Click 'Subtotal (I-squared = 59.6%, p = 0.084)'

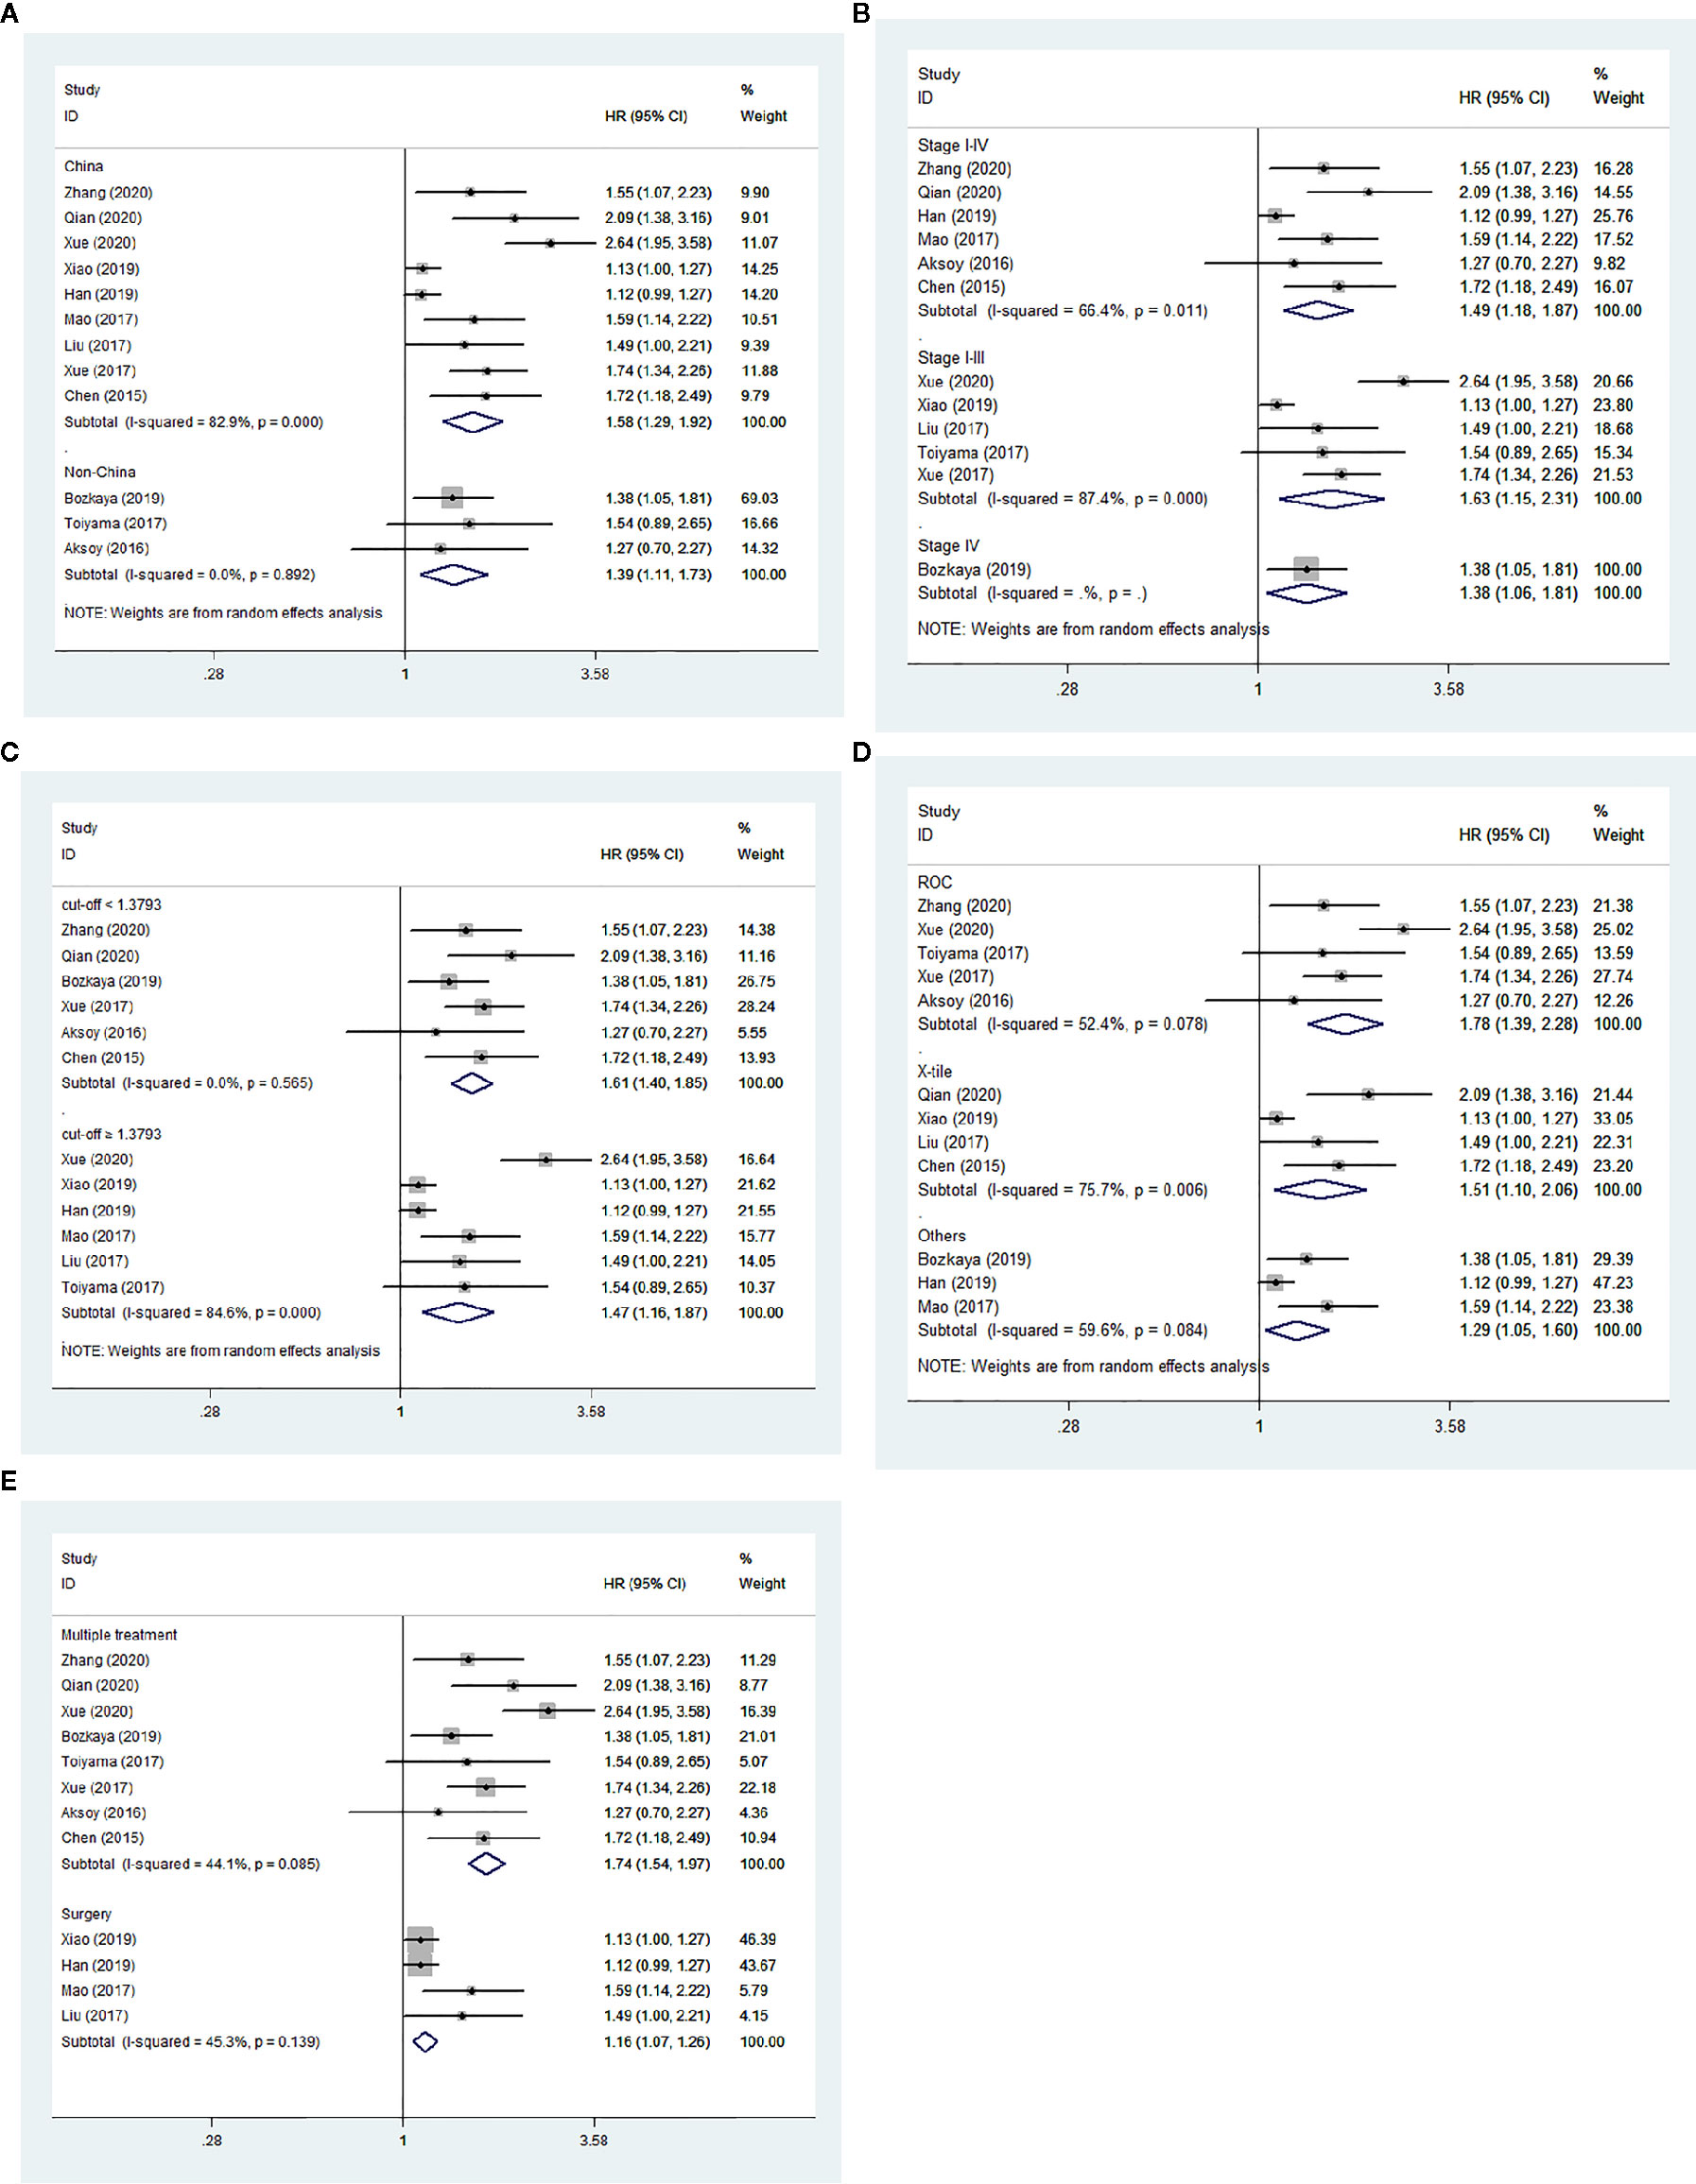point(1063,1331)
